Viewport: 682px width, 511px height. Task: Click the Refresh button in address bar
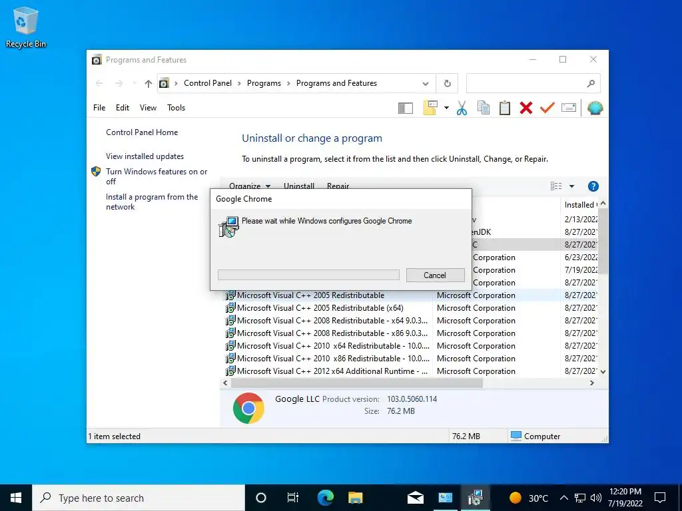[x=447, y=83]
